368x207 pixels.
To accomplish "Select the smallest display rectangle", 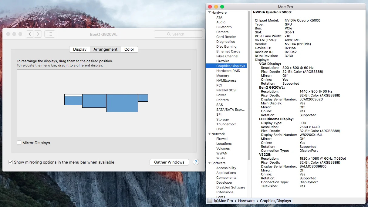I will point(143,98).
